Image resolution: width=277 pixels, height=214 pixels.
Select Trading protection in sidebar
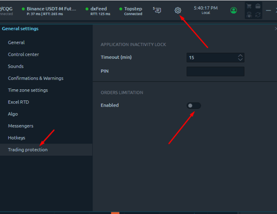[x=46, y=149]
